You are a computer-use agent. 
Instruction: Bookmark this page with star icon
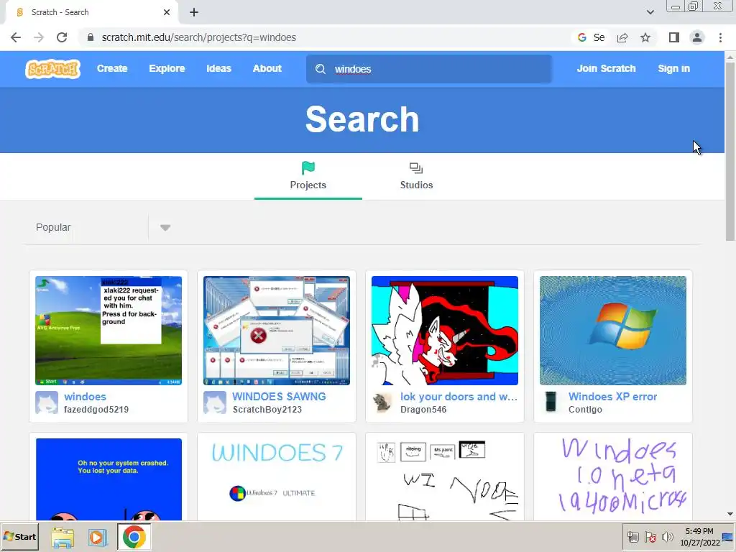pos(645,37)
